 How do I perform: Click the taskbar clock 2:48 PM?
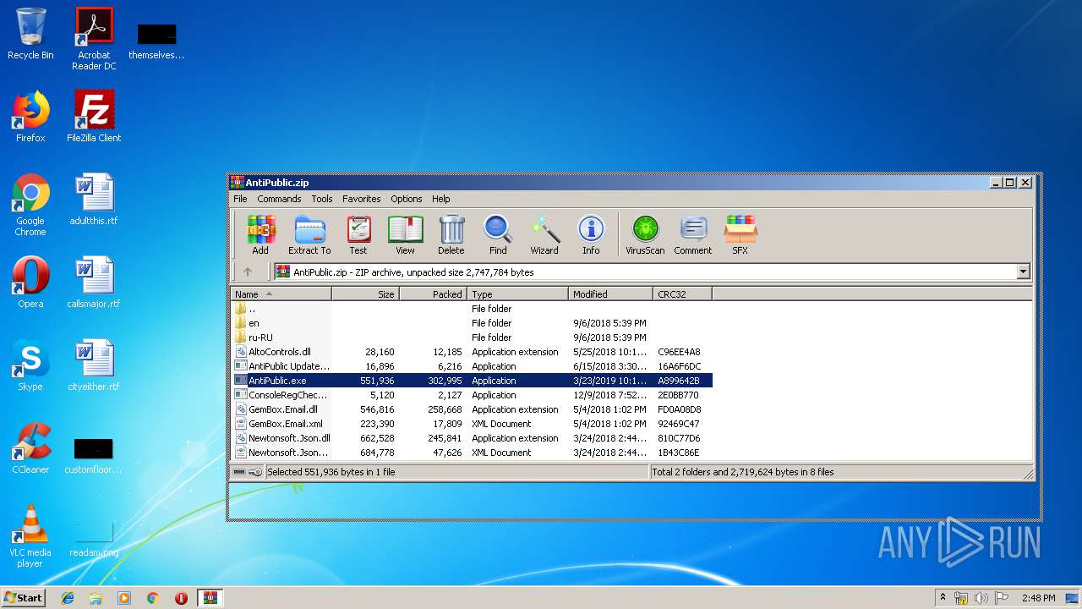(x=1038, y=598)
